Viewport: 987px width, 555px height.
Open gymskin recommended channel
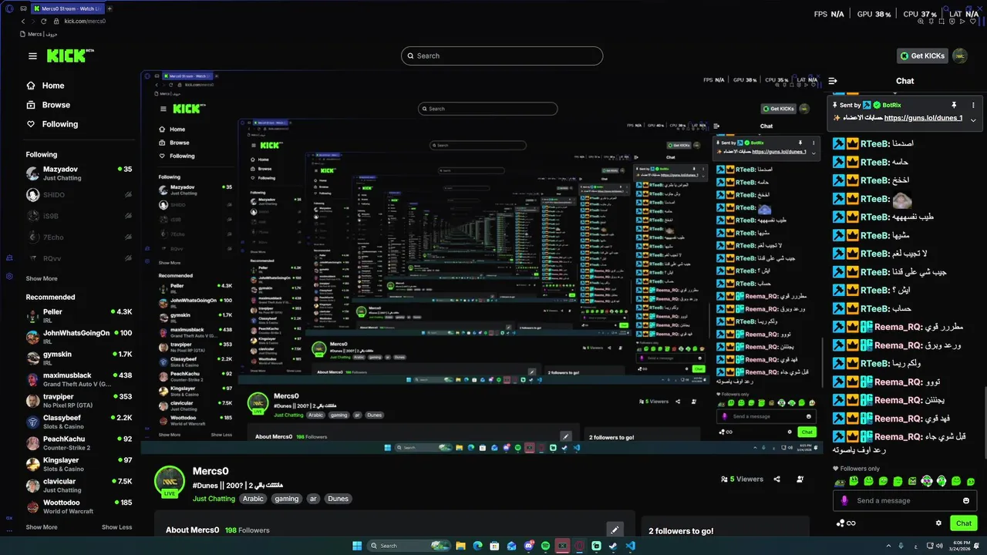point(79,358)
